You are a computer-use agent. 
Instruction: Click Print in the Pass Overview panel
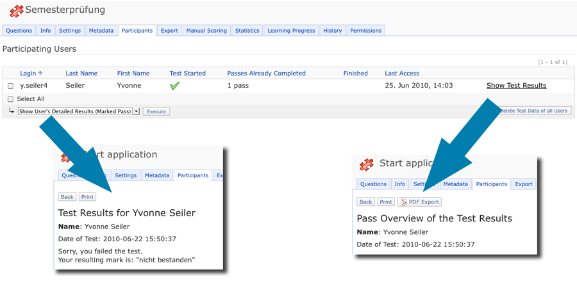coord(385,202)
